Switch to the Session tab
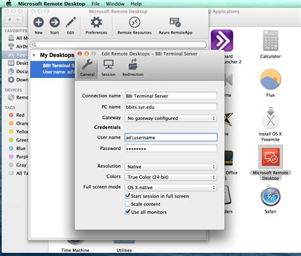The width and height of the screenshot is (301, 256). point(109,68)
